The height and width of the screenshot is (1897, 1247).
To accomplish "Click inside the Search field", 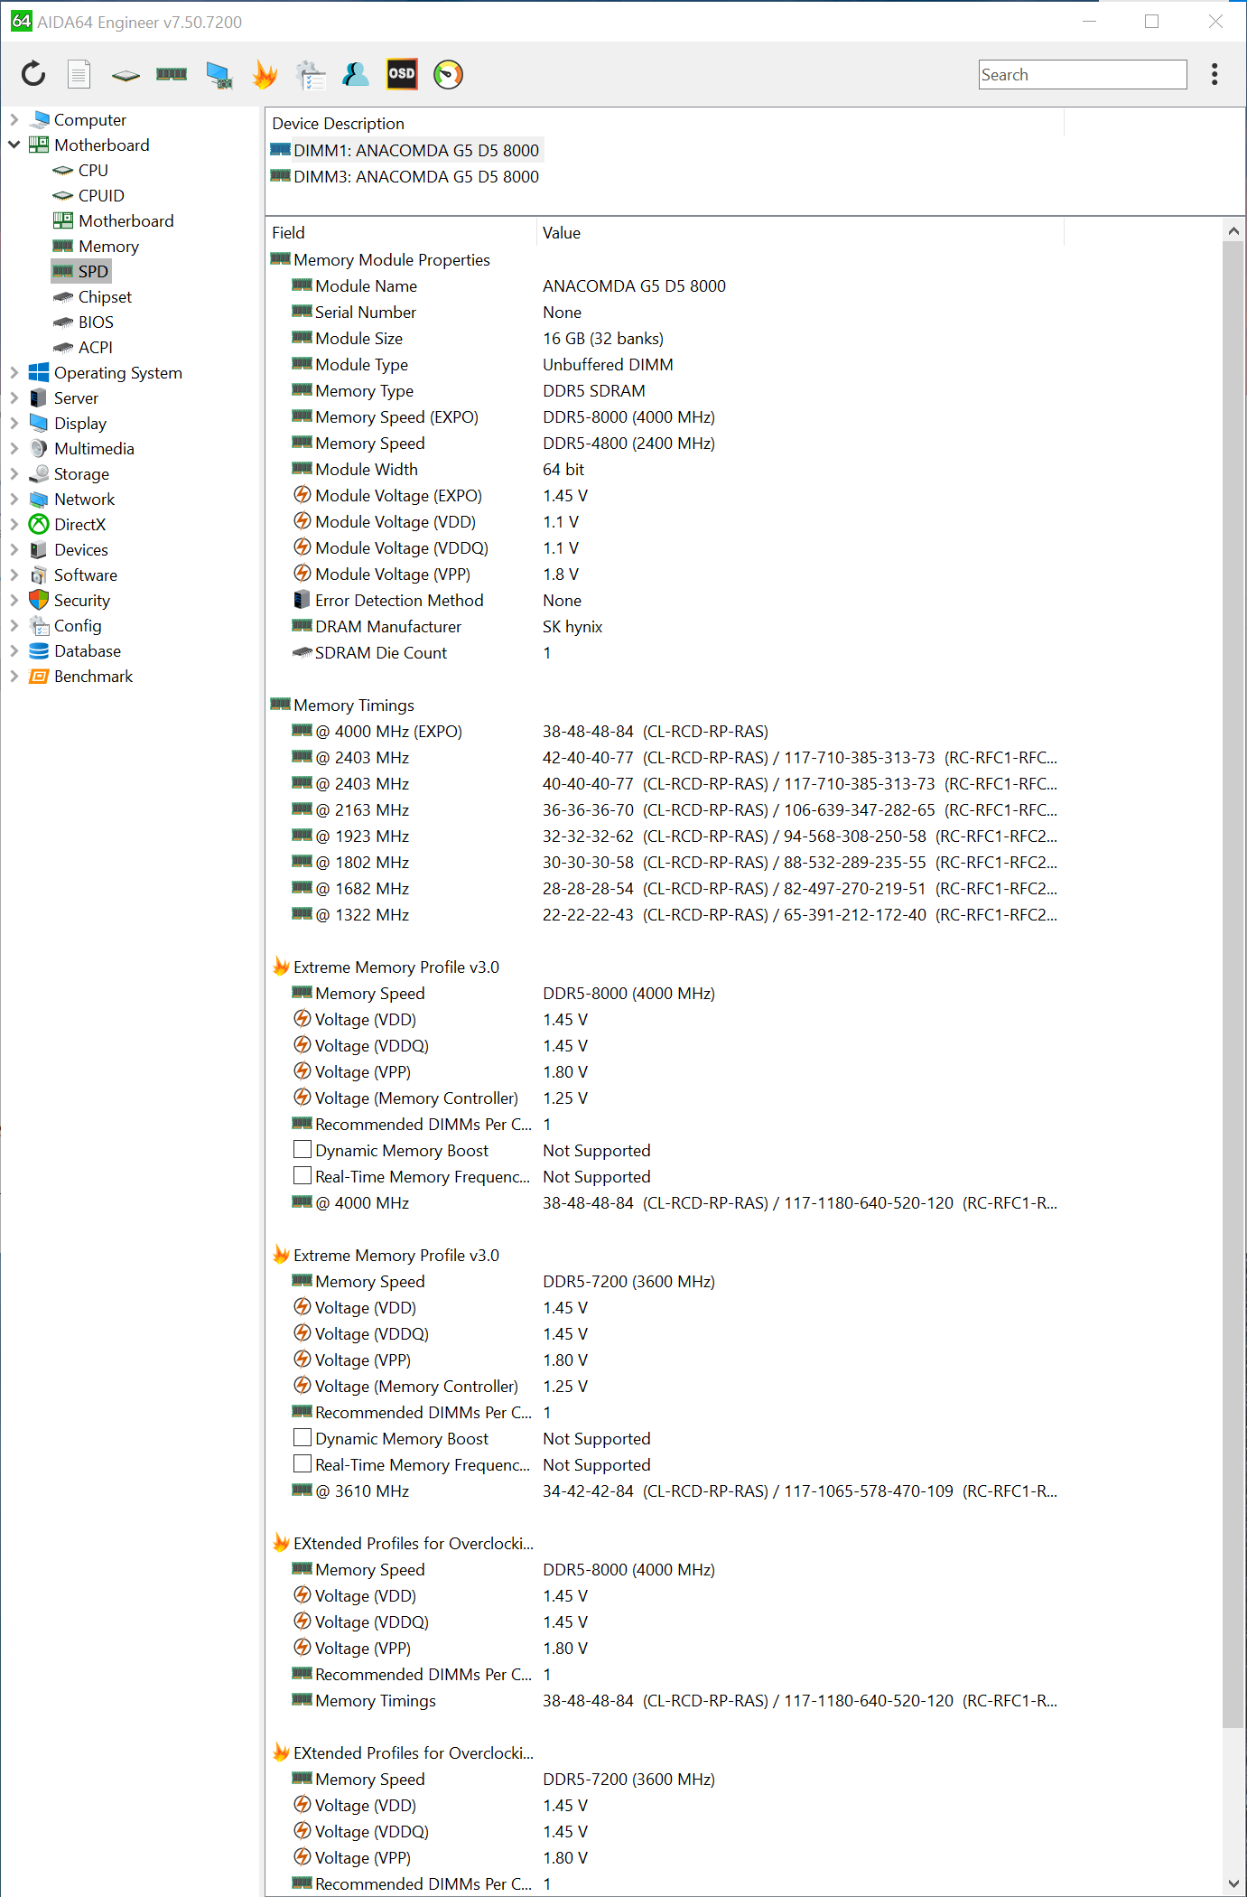I will pos(1083,75).
